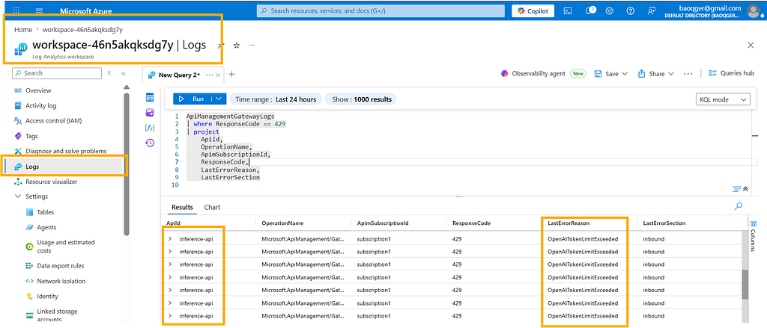
Task: Favorite the workspace with the star icon
Action: pyautogui.click(x=236, y=46)
